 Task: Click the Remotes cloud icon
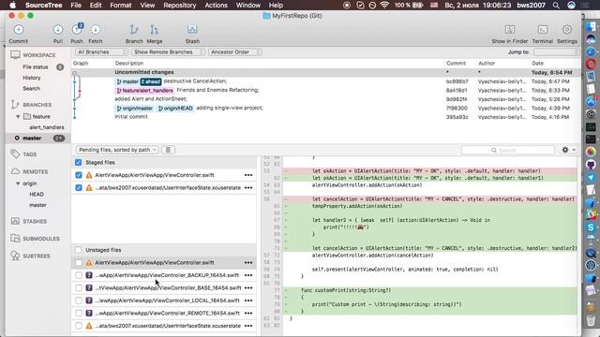pos(15,171)
